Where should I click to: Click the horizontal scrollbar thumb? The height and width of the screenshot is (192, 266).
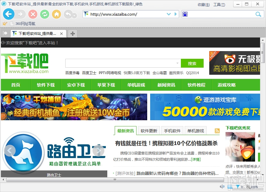(x=115, y=180)
